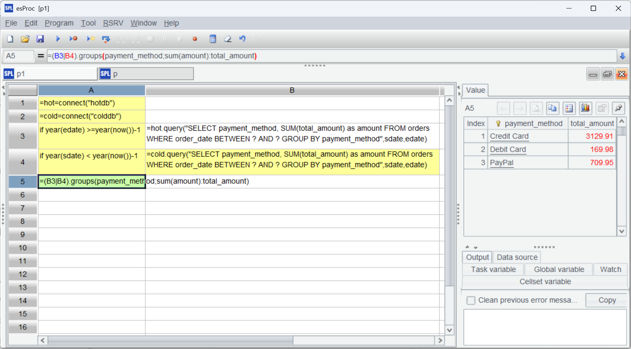
Task: Open the RSRV menu
Action: (113, 23)
